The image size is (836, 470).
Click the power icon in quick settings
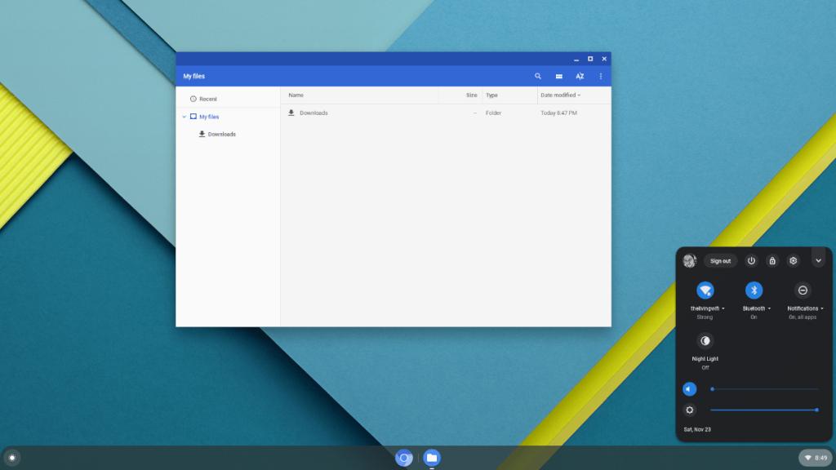pyautogui.click(x=751, y=260)
